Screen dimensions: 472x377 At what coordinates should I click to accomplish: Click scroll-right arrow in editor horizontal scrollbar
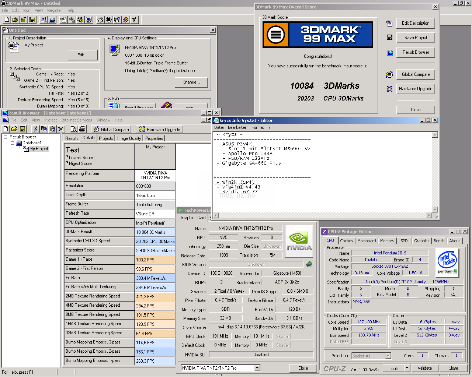(429, 215)
